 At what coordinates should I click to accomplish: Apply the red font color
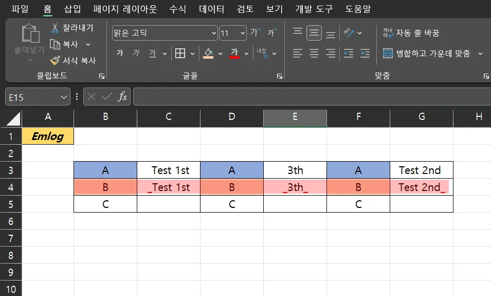click(x=234, y=54)
